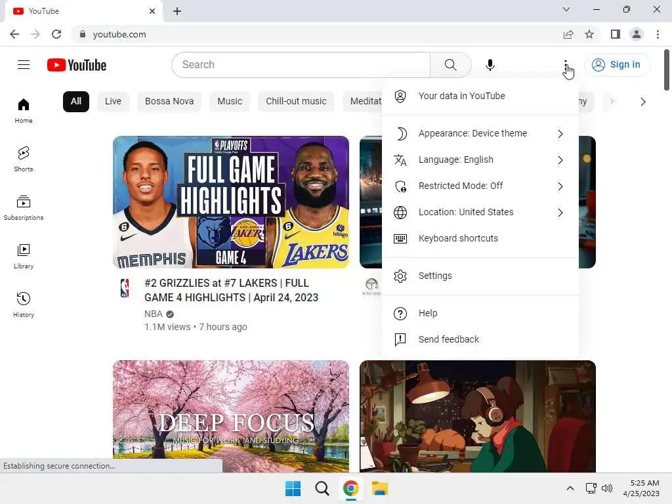The width and height of the screenshot is (672, 504).
Task: Open the Windows Start menu
Action: [x=293, y=488]
